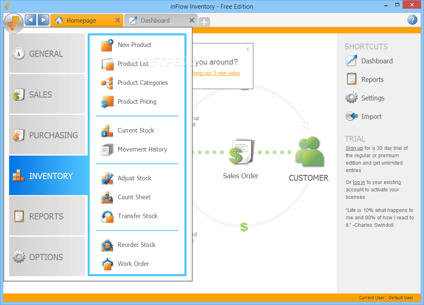The image size is (424, 305).
Task: Open the help question mark icon
Action: [x=412, y=20]
